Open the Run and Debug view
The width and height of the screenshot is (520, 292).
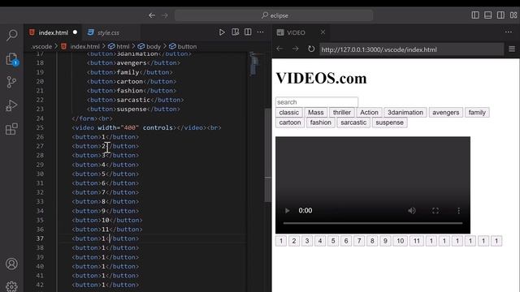[11, 105]
